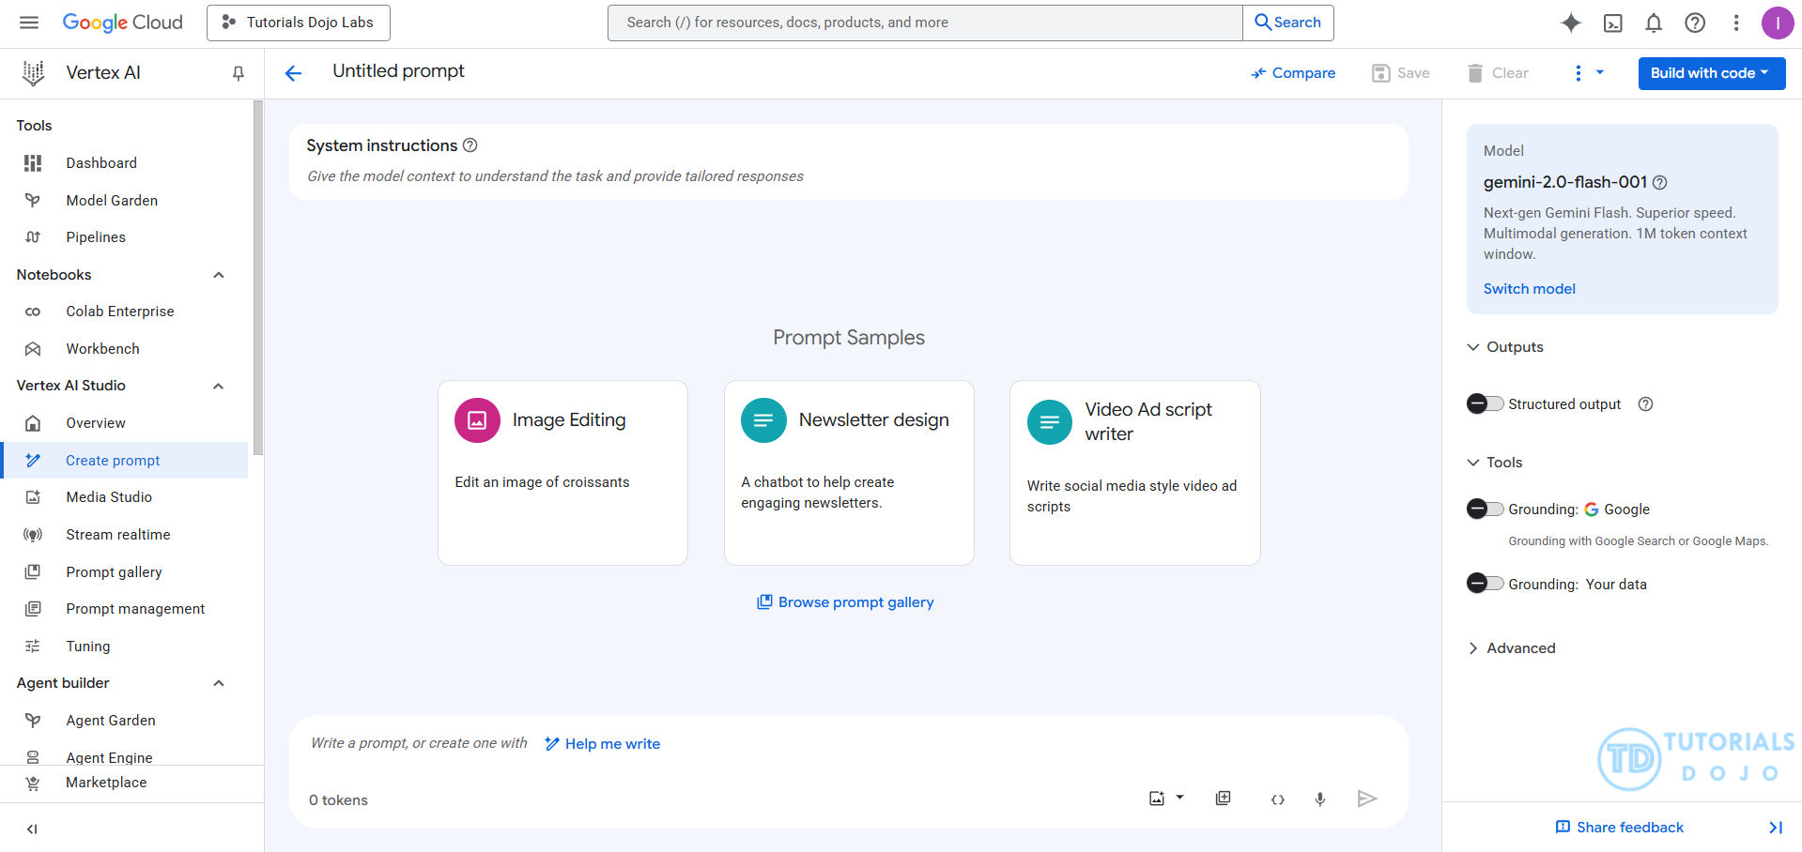This screenshot has width=1802, height=852.
Task: Click the Switch model link
Action: (x=1529, y=289)
